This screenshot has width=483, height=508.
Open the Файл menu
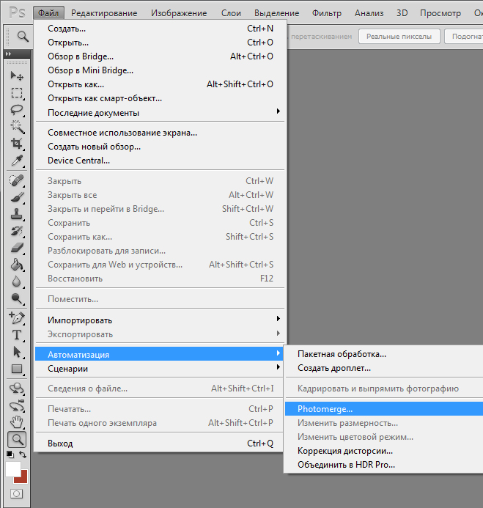point(48,13)
